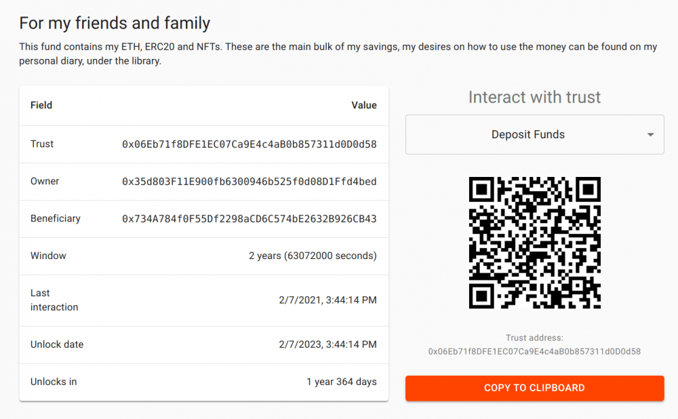
Task: Click the Unlock date value
Action: tap(327, 344)
